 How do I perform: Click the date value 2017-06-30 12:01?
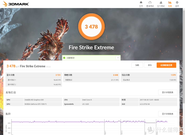(x=149, y=100)
